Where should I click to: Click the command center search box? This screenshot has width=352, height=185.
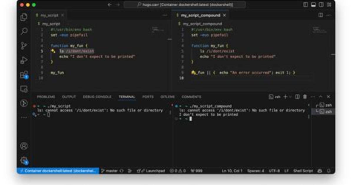coord(185,4)
